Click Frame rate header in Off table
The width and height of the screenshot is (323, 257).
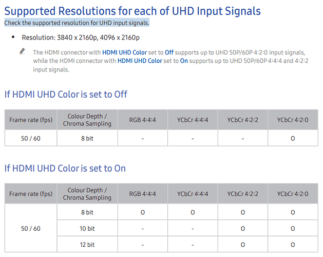pyautogui.click(x=31, y=120)
